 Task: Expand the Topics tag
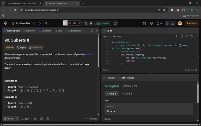tap(21, 47)
